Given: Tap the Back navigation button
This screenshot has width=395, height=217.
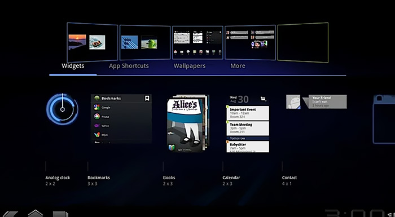Looking at the screenshot, I should click(x=10, y=214).
